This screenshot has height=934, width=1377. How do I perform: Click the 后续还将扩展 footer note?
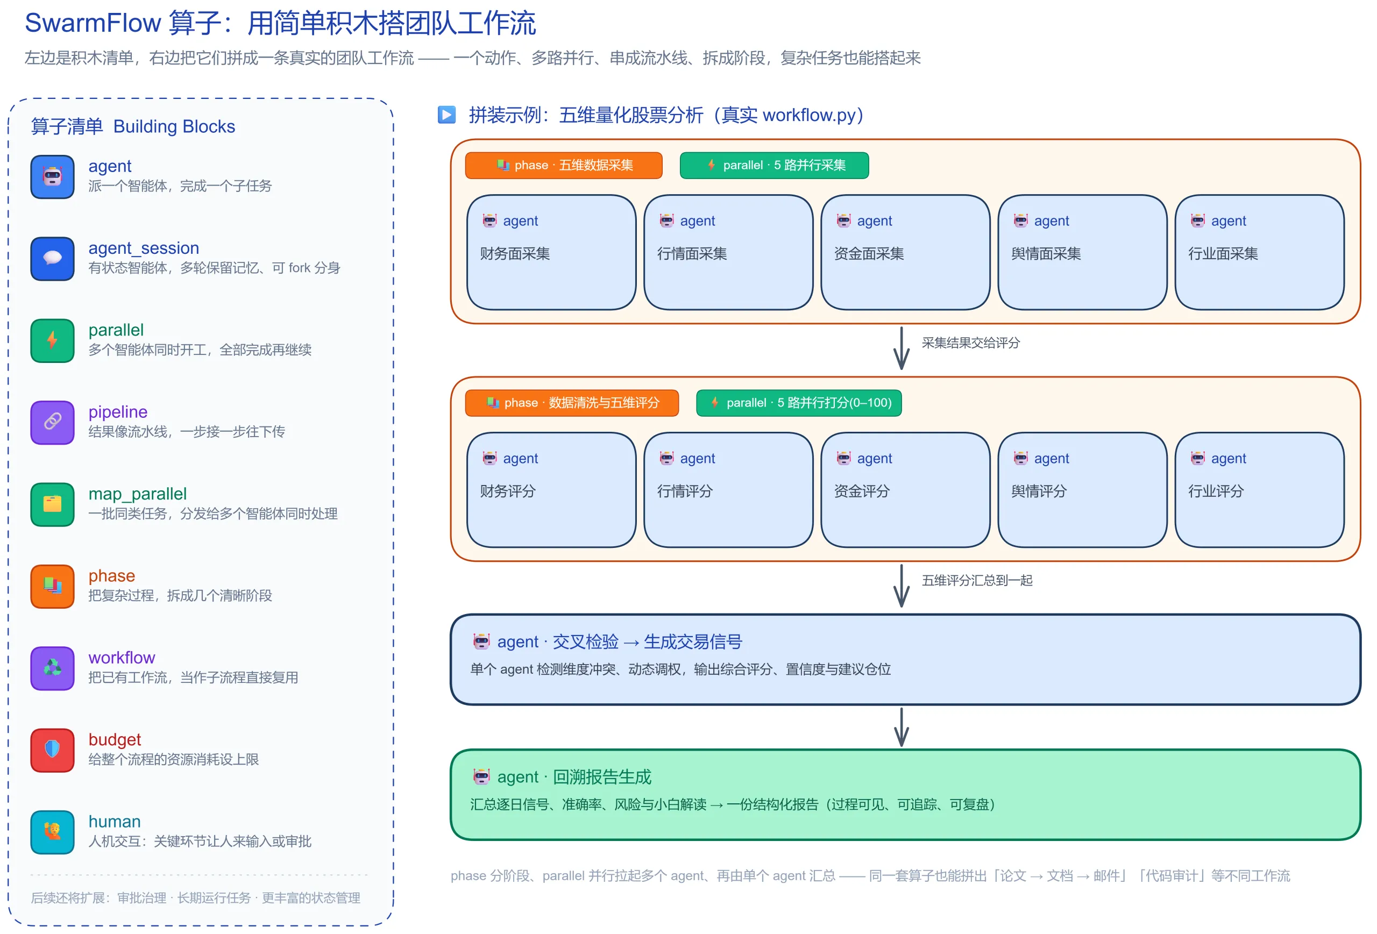196,897
